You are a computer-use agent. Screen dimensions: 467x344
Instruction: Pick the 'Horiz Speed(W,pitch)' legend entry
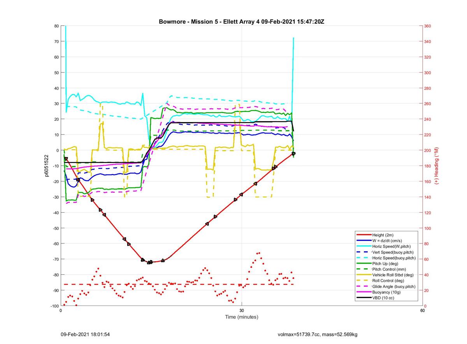(392, 246)
